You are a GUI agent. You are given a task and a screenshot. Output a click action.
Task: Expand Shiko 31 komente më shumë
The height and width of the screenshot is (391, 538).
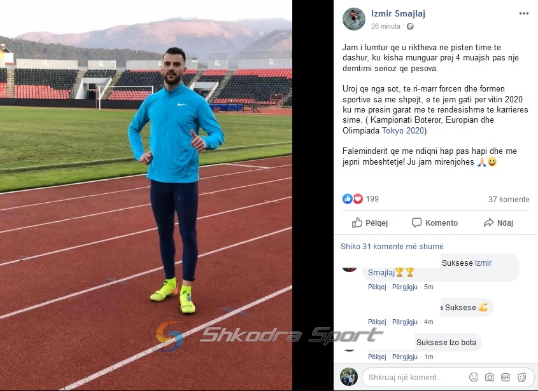pos(392,247)
